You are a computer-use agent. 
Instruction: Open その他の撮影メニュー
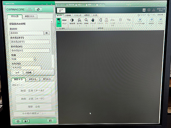click(x=34, y=114)
